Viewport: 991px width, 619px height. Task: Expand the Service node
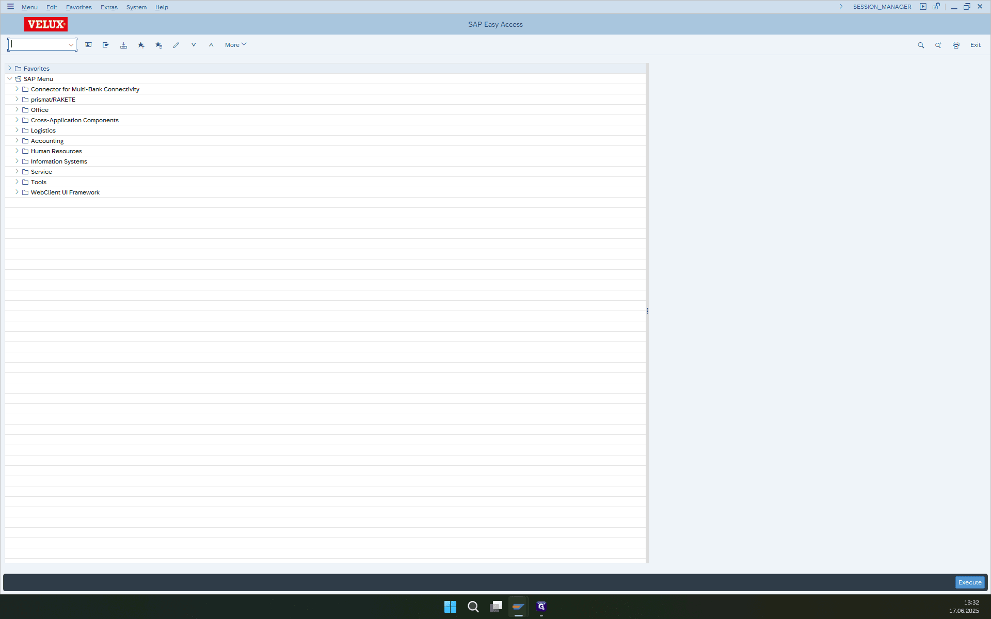tap(17, 171)
